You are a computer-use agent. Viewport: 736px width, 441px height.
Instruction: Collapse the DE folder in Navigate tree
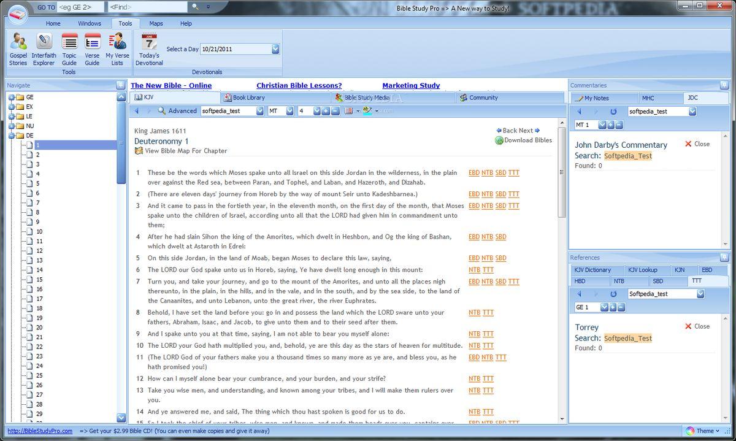click(11, 136)
